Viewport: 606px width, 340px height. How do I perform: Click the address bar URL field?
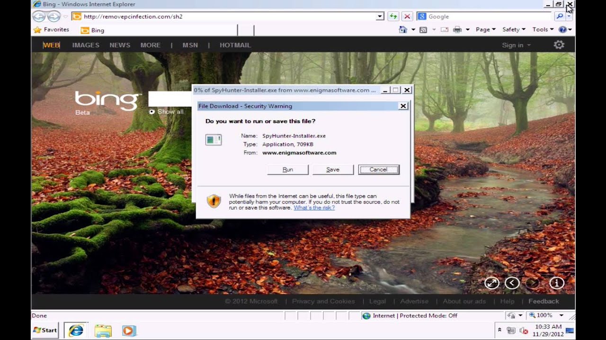coord(229,17)
